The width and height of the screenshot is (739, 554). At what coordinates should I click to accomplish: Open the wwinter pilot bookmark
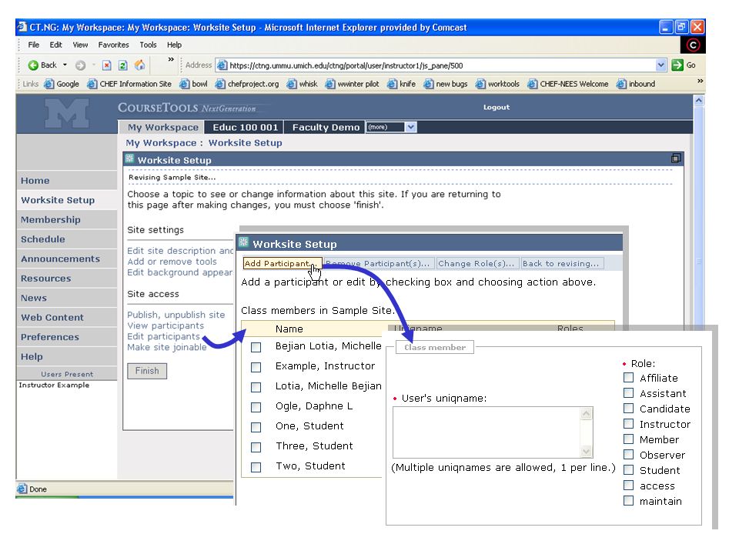[352, 84]
